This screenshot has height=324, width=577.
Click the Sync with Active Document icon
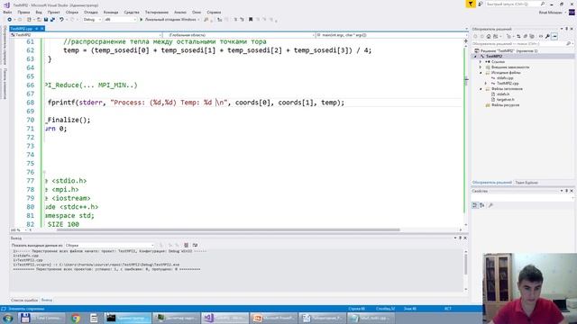coord(518,36)
